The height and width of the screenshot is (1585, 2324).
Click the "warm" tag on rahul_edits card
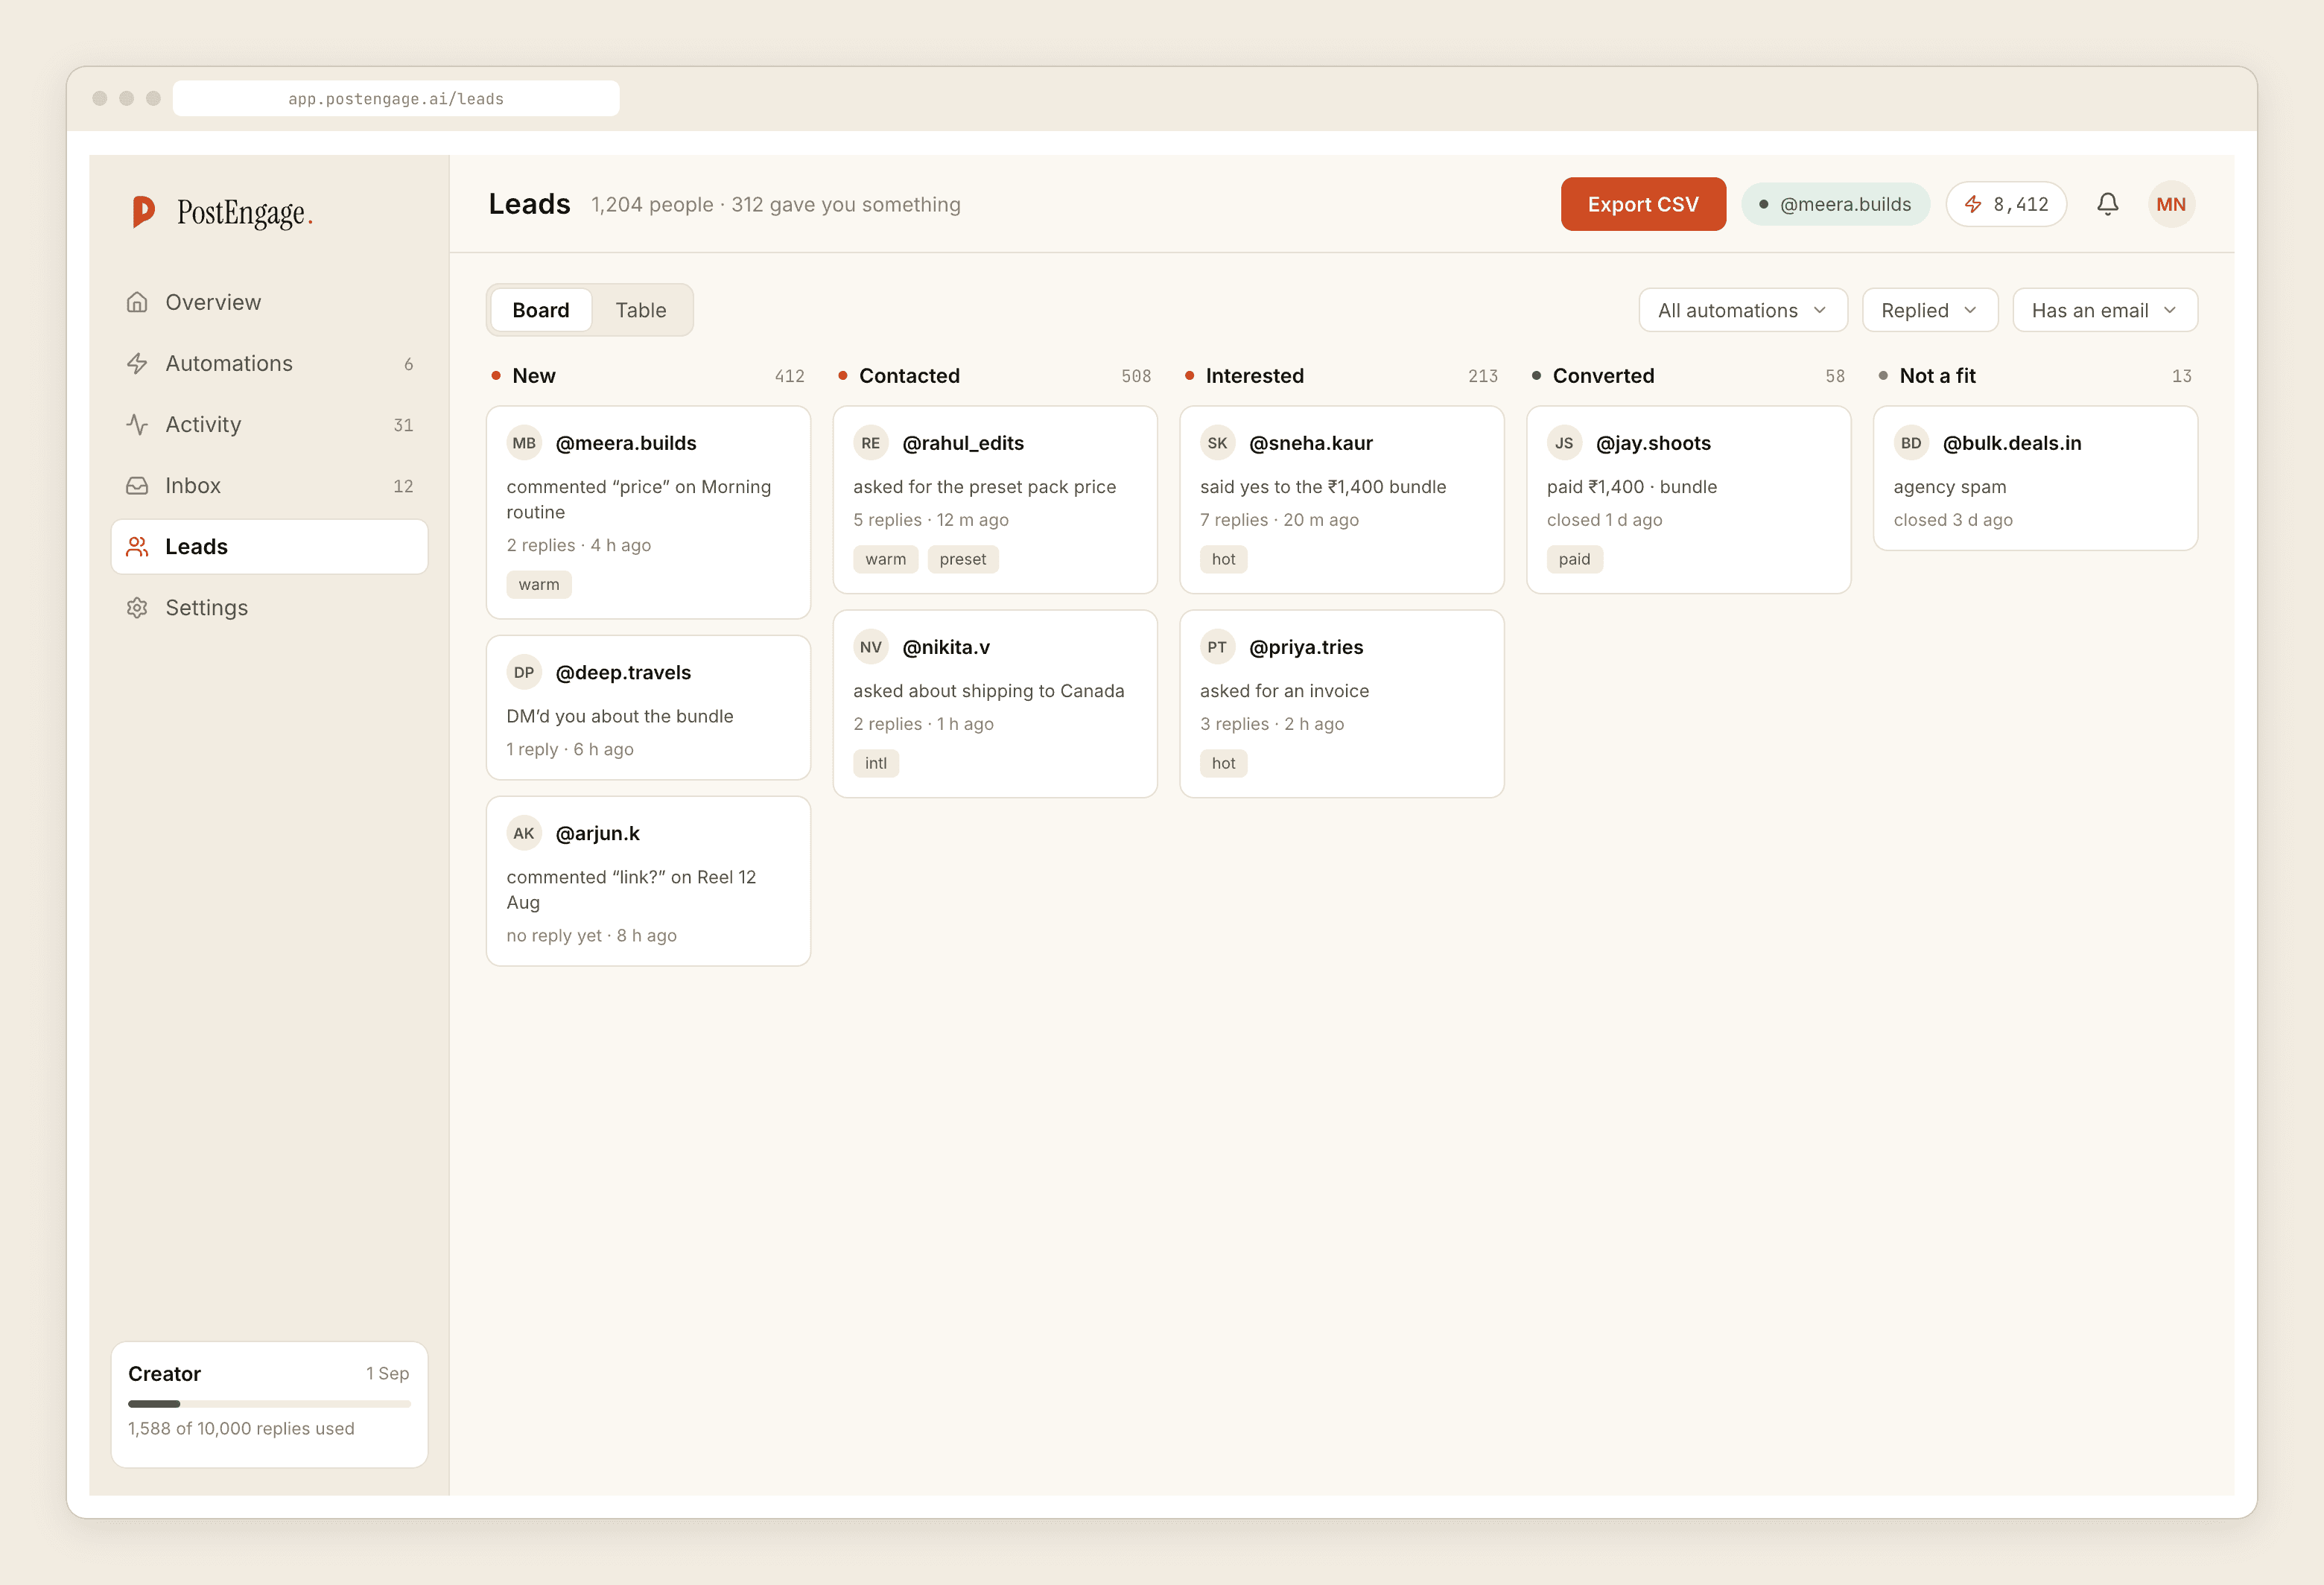click(x=886, y=559)
